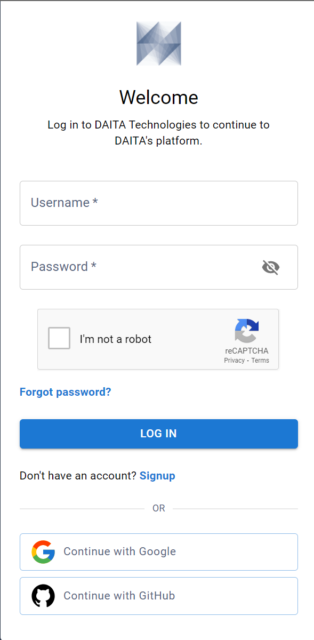Click the OR divider label

(x=158, y=508)
